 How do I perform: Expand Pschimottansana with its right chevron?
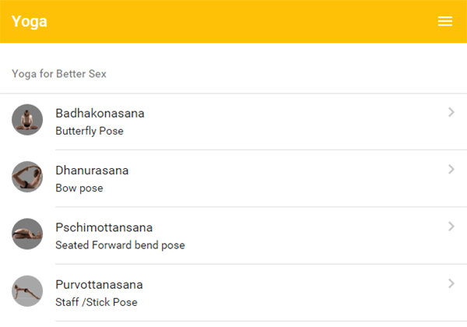point(451,227)
